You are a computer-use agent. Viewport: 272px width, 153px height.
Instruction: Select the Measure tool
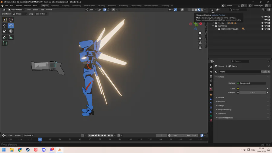point(11,37)
